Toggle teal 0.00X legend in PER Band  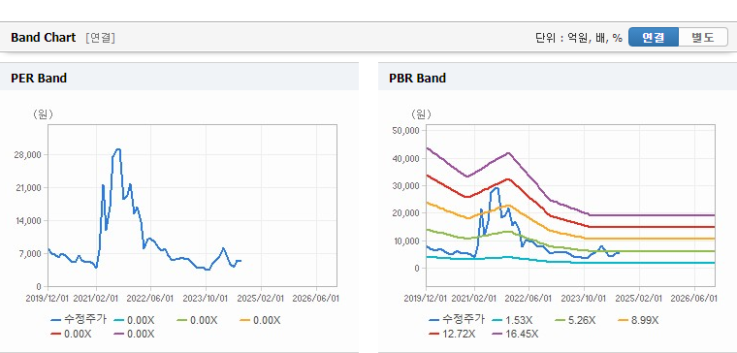tap(134, 320)
